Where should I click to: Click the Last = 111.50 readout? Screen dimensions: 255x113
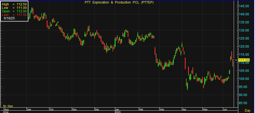point(14,15)
